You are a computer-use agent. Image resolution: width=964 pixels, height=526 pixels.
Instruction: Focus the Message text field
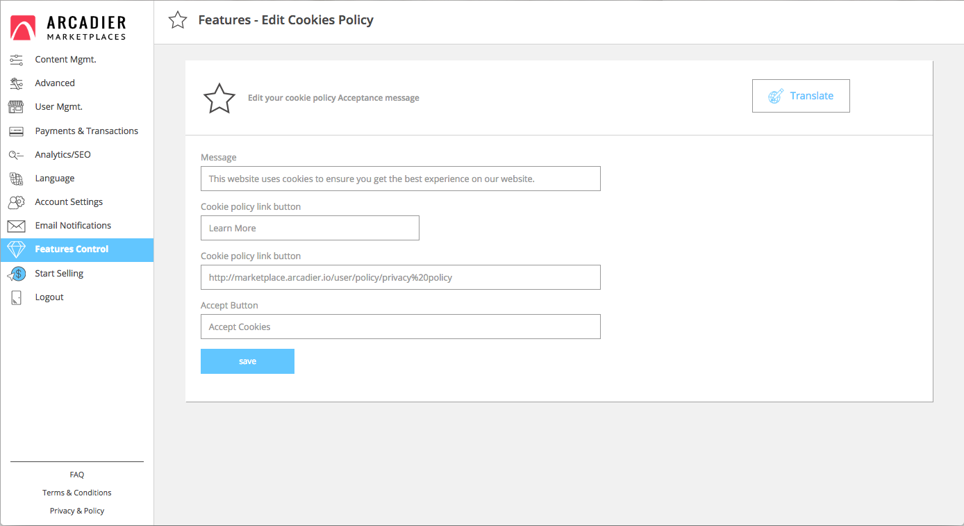(401, 179)
